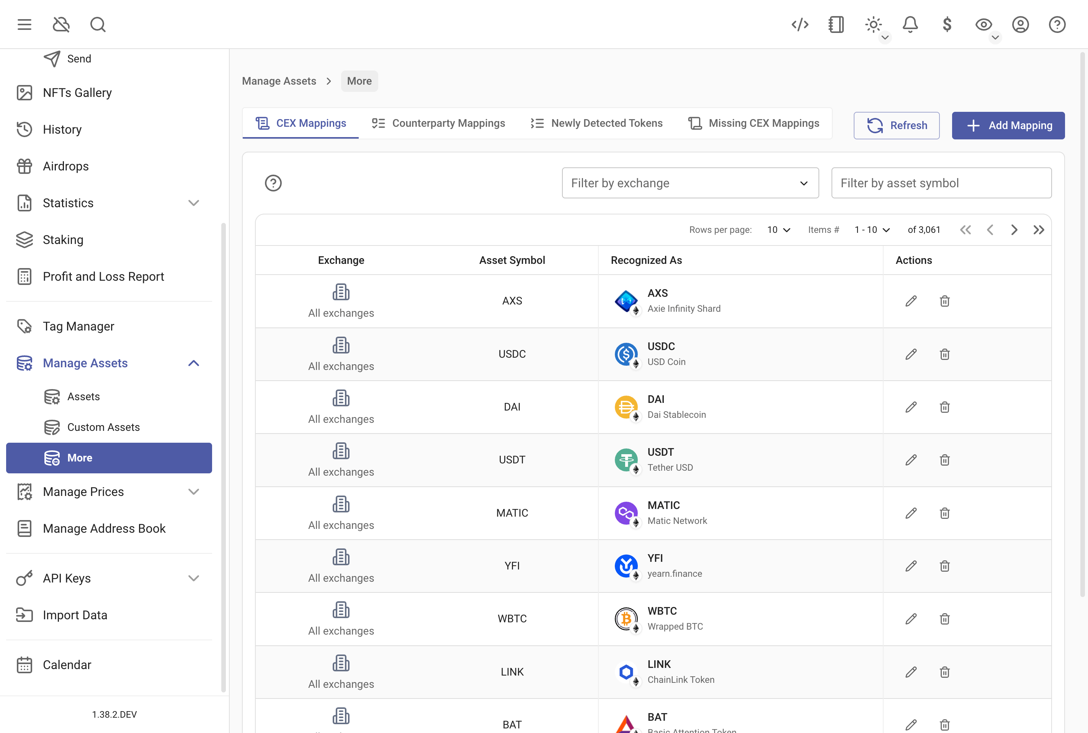Open the Assets submenu item

click(x=109, y=396)
